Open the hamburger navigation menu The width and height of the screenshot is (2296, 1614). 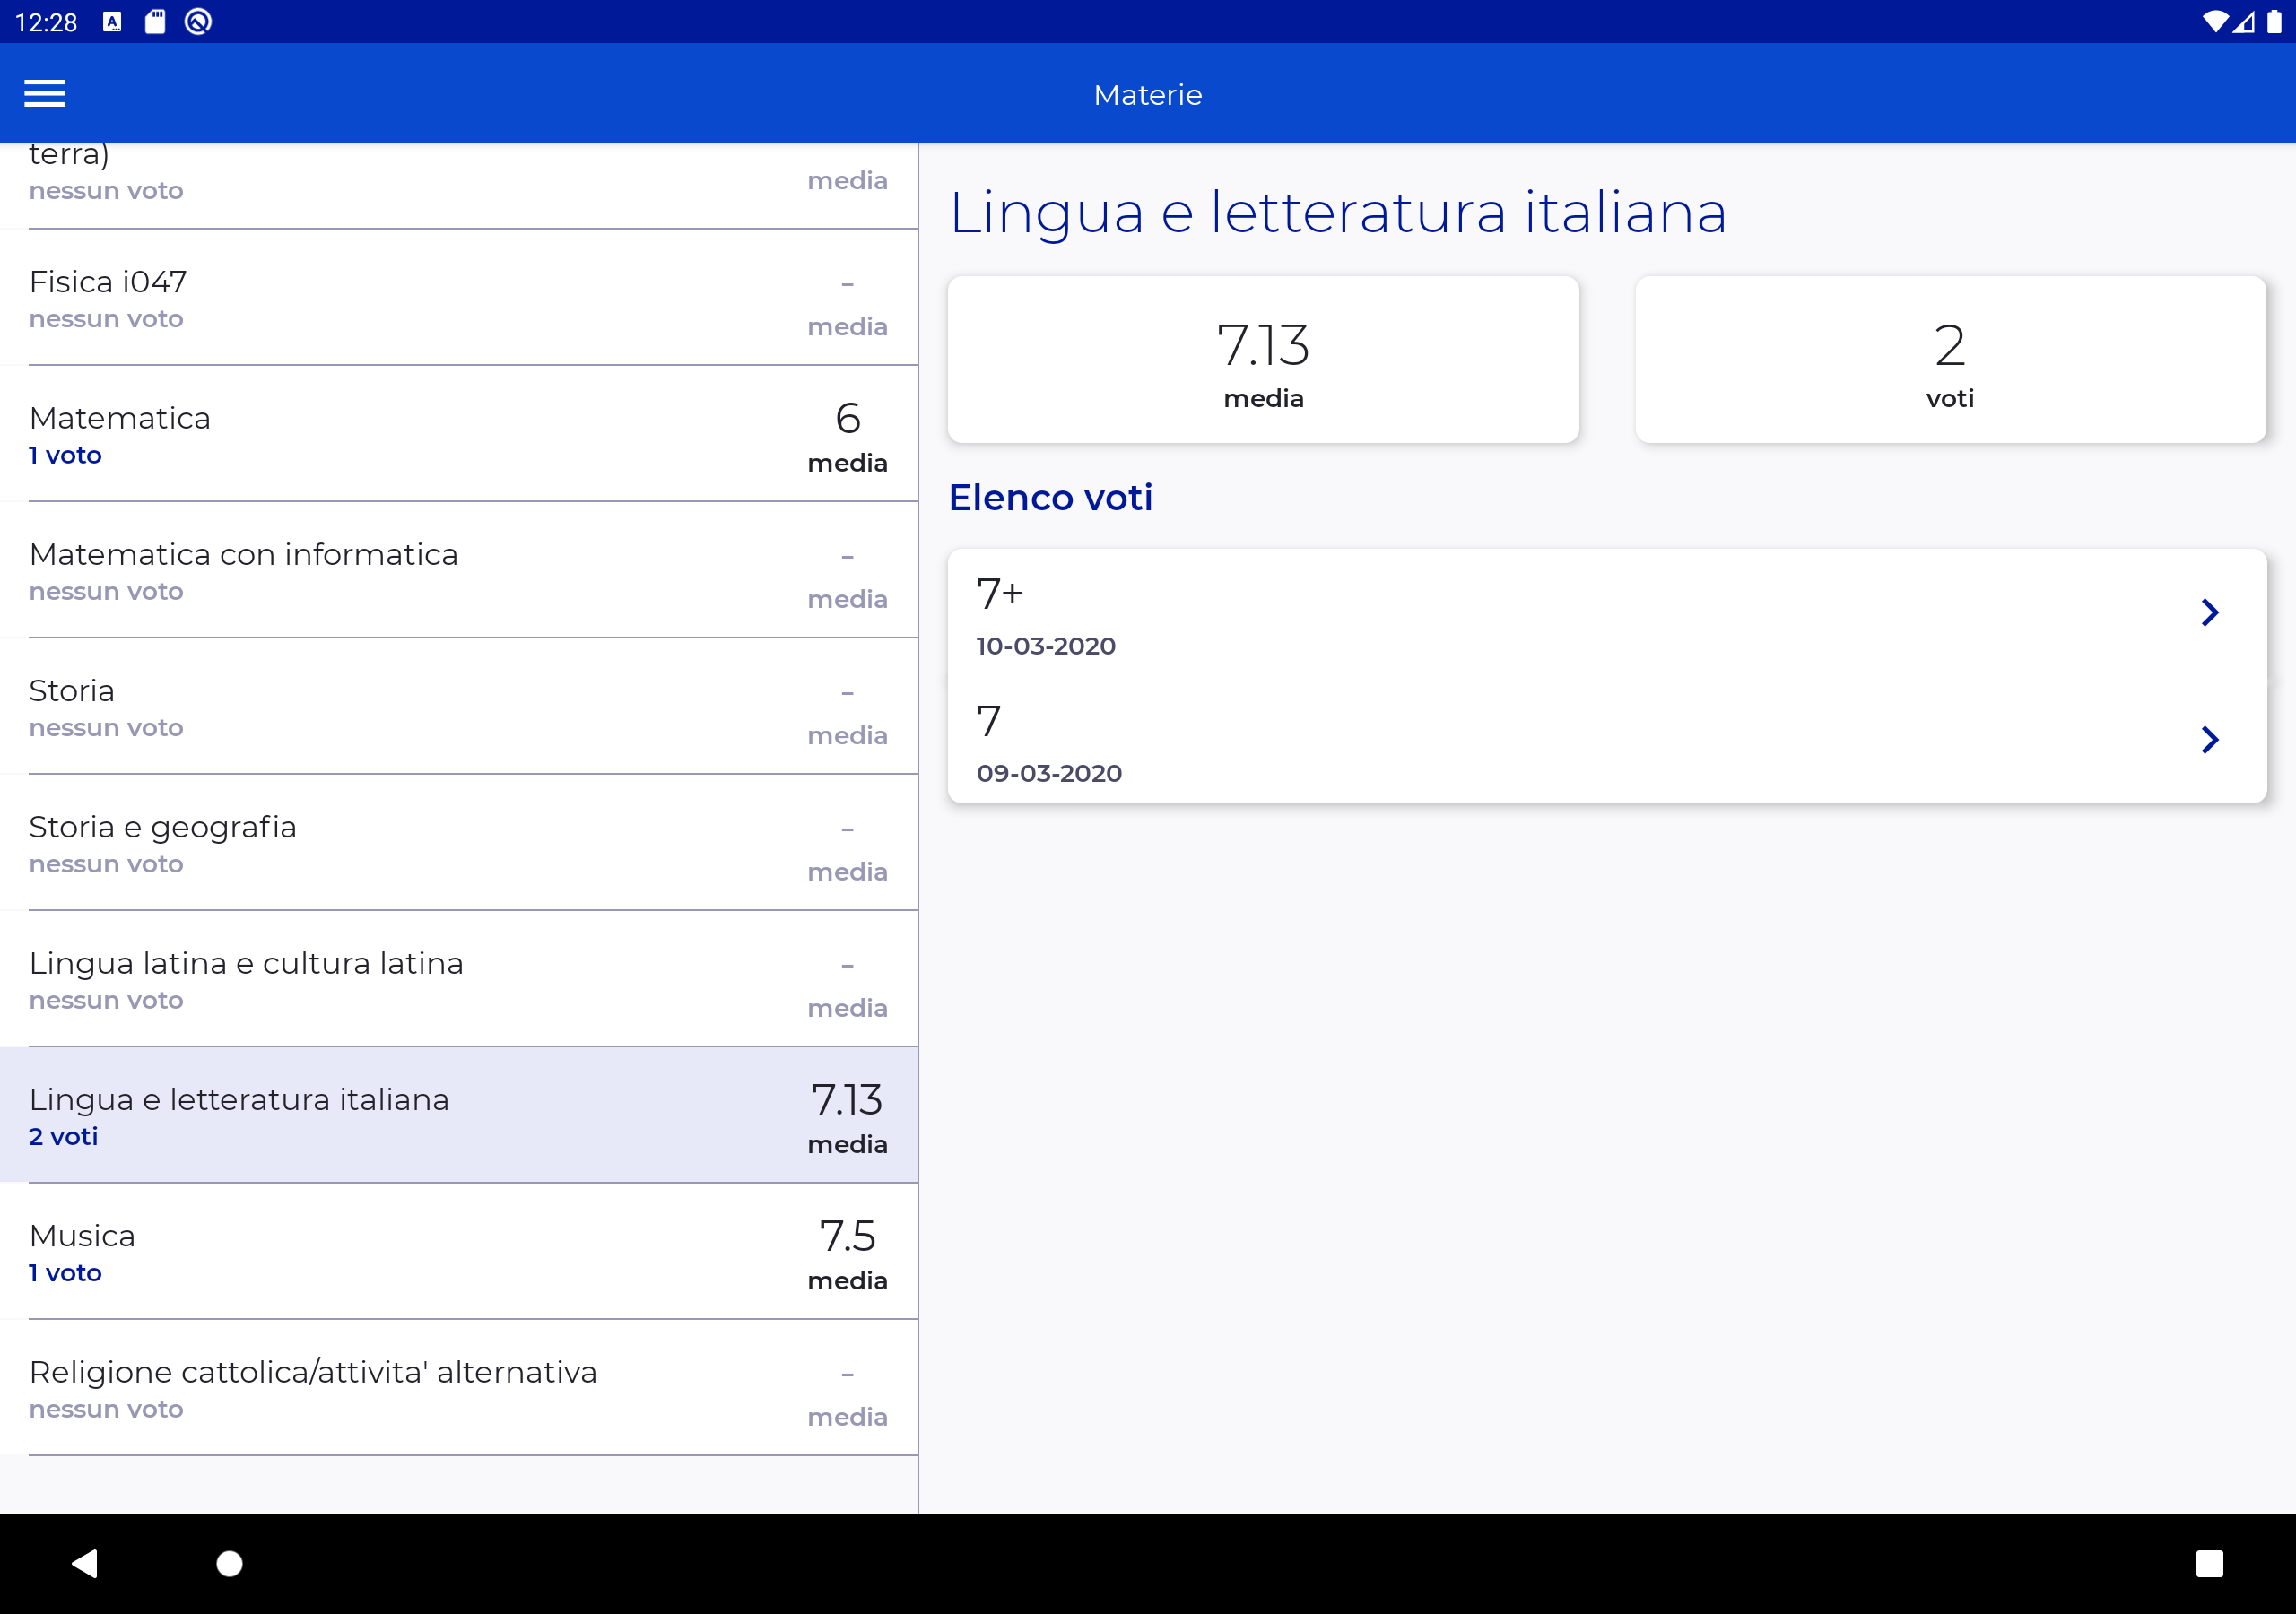[45, 94]
